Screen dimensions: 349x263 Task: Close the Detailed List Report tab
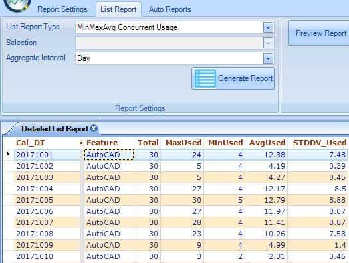94,128
